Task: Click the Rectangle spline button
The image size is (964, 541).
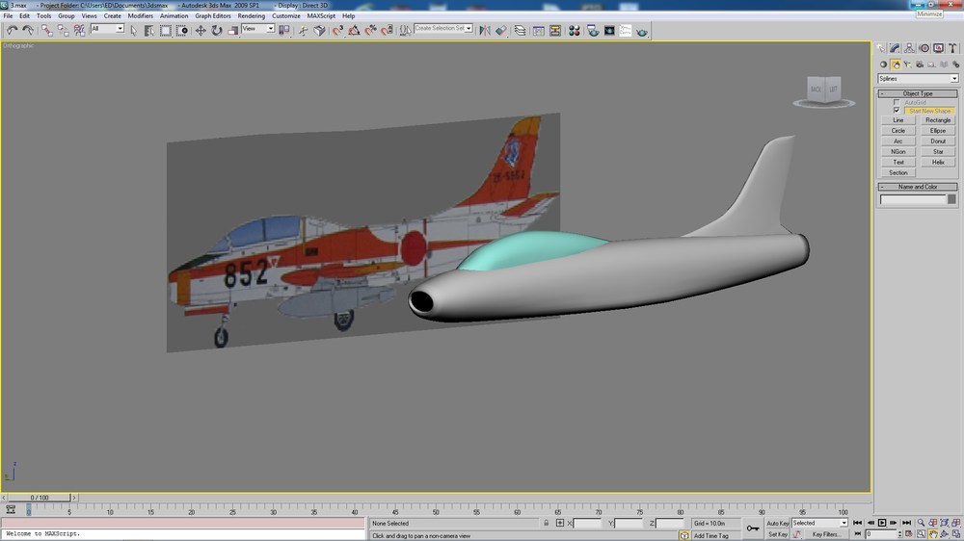Action: [938, 120]
